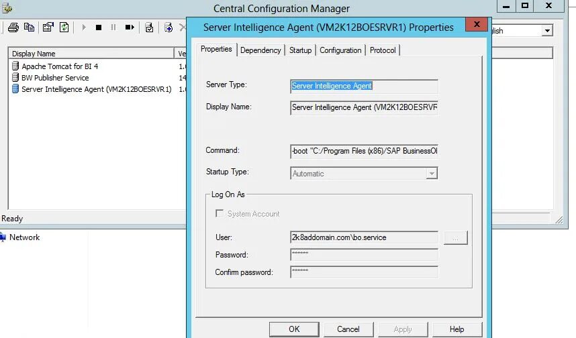Switch to the Properties tab

(216, 49)
